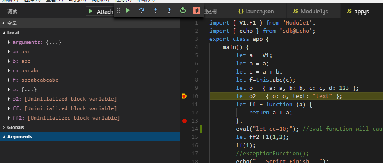Start debugging with green play button
The height and width of the screenshot is (163, 383).
(x=91, y=12)
